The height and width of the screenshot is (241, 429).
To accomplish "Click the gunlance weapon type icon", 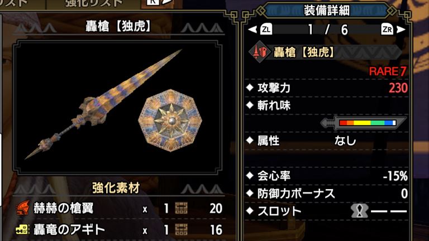I will tap(260, 52).
